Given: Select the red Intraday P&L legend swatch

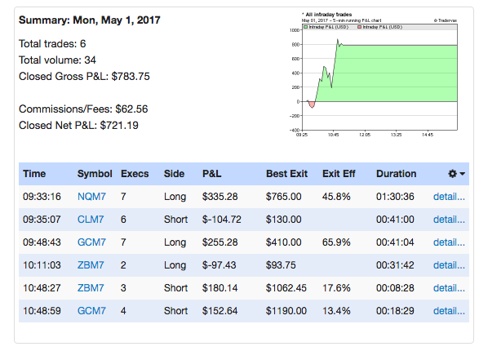Looking at the screenshot, I should point(360,27).
